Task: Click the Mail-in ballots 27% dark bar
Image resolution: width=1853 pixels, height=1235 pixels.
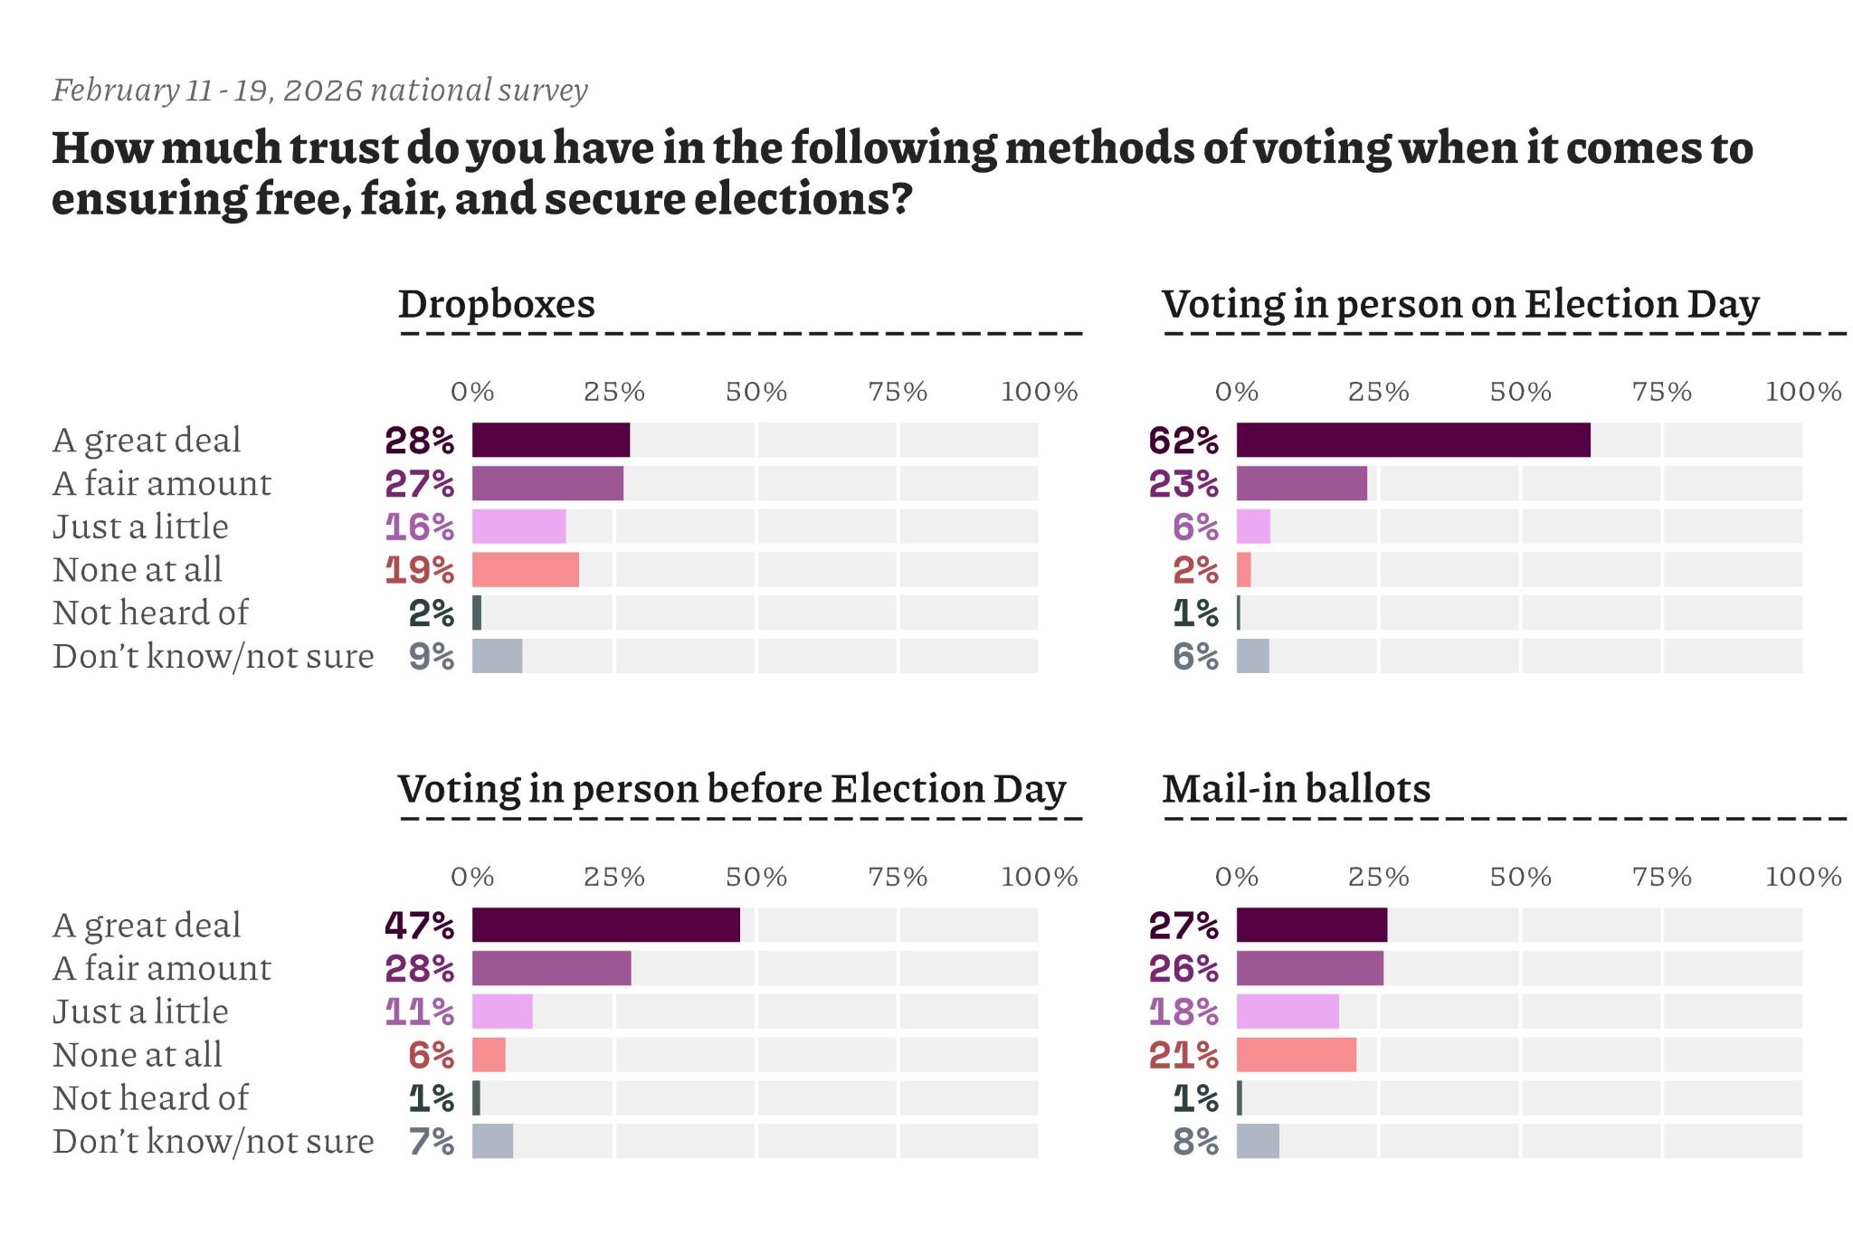Action: coord(1311,925)
